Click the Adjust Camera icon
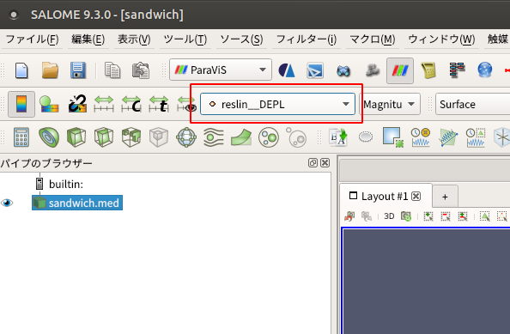 [x=406, y=216]
